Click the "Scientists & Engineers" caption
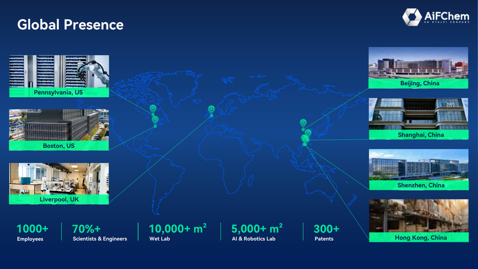Image resolution: width=478 pixels, height=269 pixels. (x=100, y=239)
